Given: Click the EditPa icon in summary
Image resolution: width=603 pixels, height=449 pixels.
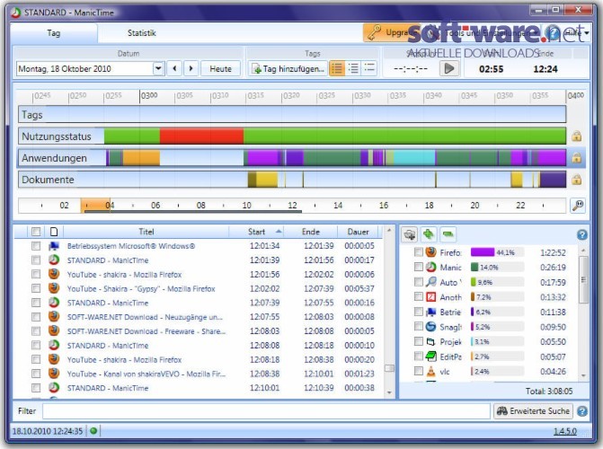Looking at the screenshot, I should click(x=431, y=357).
